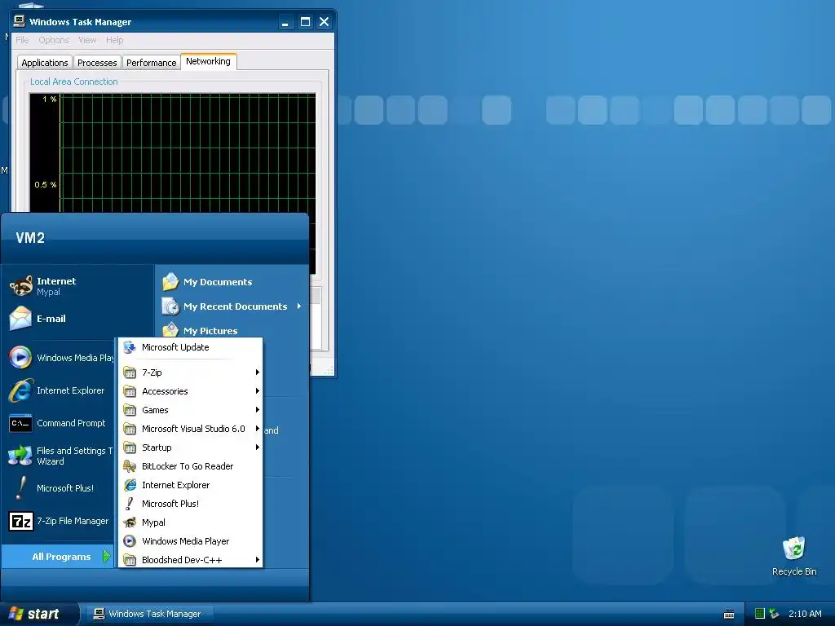Image resolution: width=835 pixels, height=626 pixels.
Task: Click Windows Task Manager taskbar button
Action: click(149, 614)
